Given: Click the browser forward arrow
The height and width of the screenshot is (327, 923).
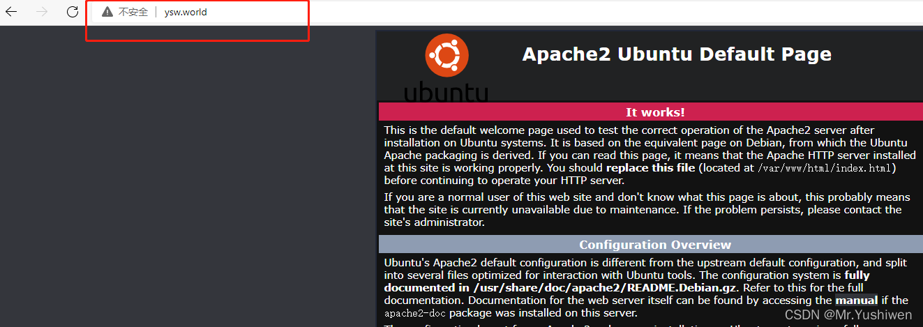Looking at the screenshot, I should [x=42, y=12].
